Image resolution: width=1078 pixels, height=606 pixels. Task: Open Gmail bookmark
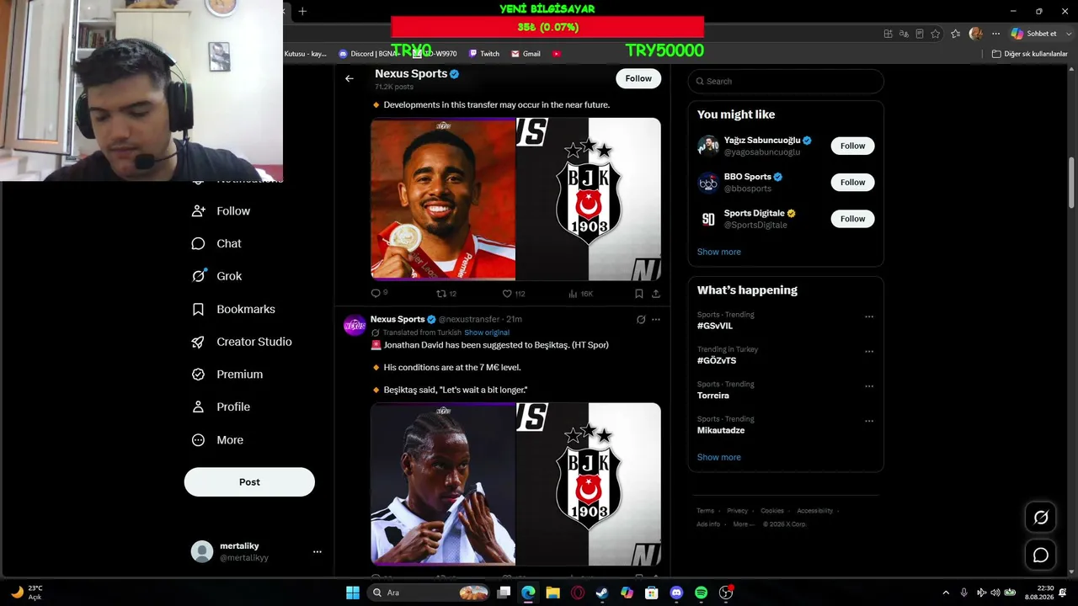pyautogui.click(x=526, y=54)
